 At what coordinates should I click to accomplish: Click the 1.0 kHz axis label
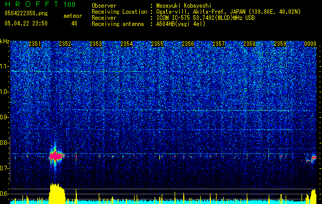click(x=5, y=92)
